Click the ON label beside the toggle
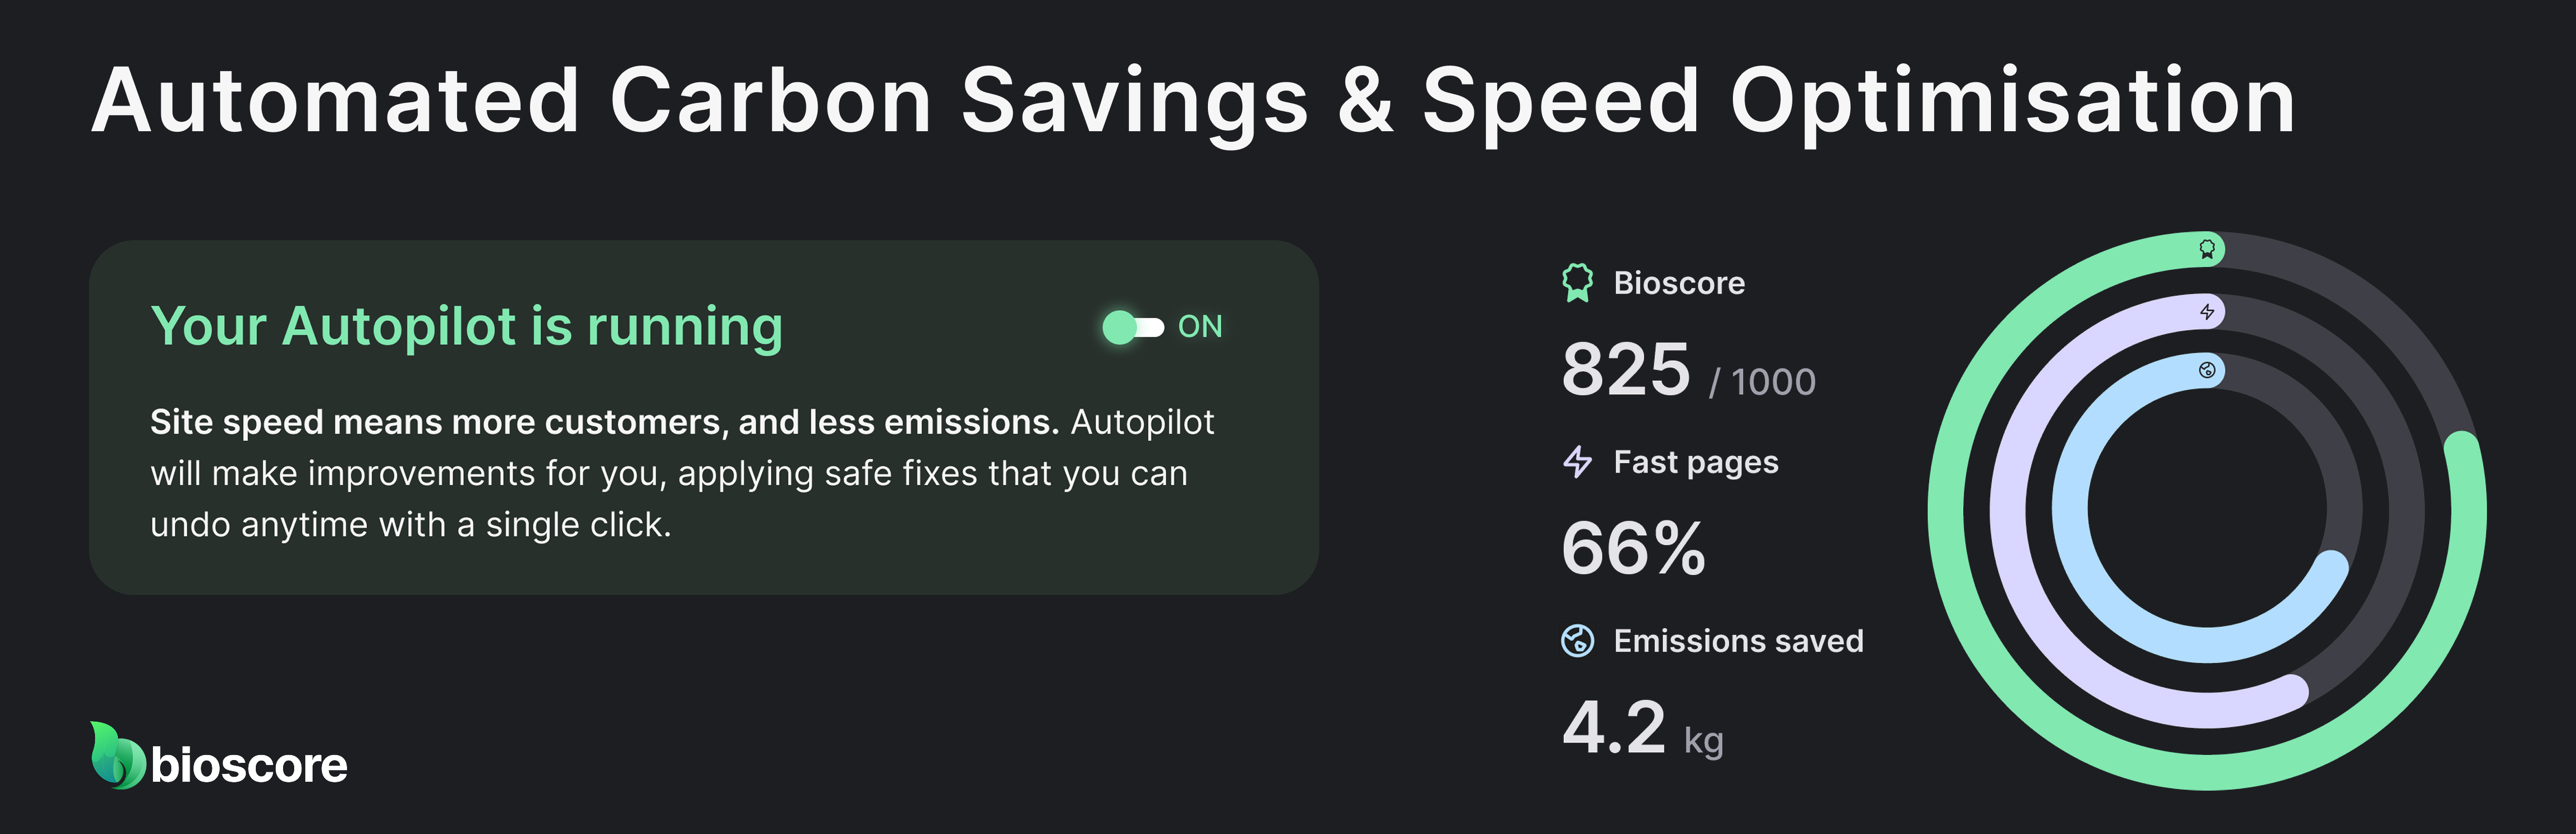Viewport: 2576px width, 834px height. (x=1200, y=326)
